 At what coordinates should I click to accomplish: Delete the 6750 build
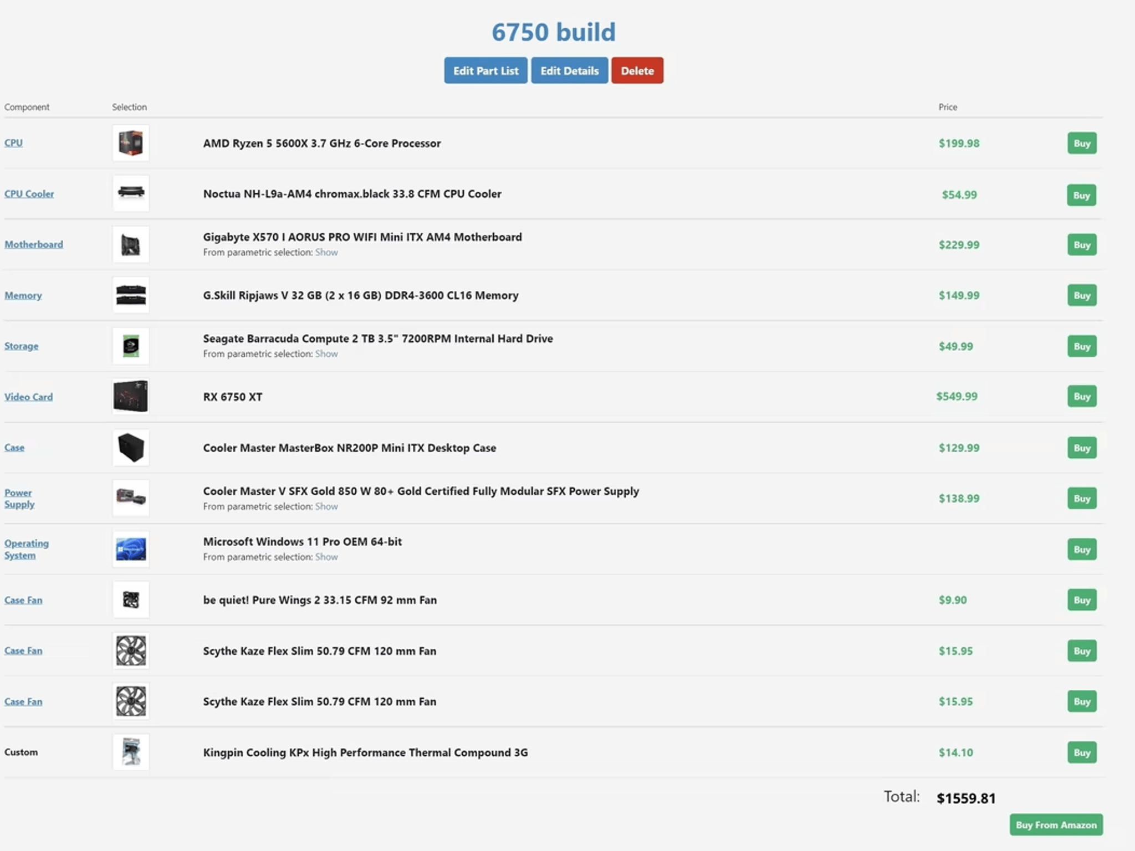[637, 71]
